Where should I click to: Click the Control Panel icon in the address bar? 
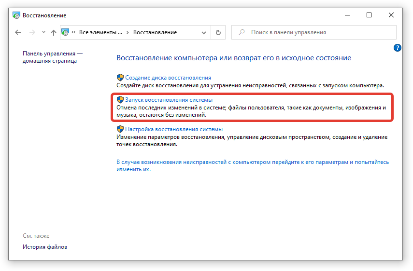[x=65, y=32]
